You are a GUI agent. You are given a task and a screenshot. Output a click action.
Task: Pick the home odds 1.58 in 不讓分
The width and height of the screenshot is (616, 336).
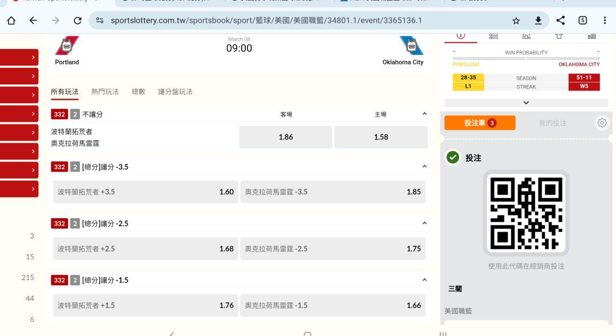click(380, 137)
